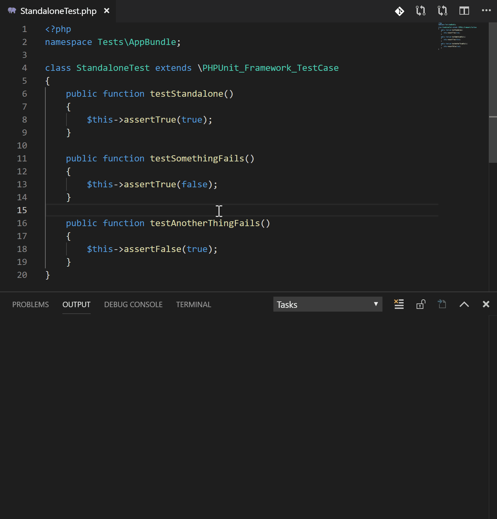The width and height of the screenshot is (497, 519).
Task: Click the assertTrue(true) statement
Action: coord(149,120)
